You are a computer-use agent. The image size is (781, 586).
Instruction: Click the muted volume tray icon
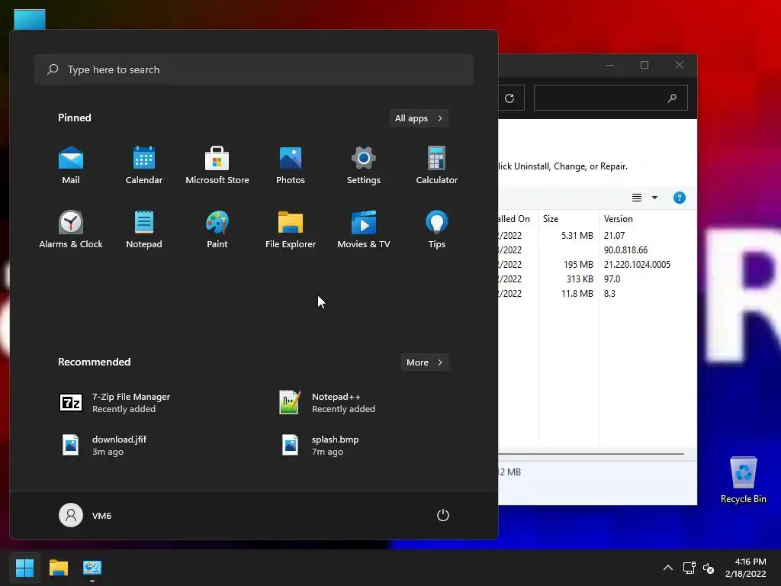click(709, 568)
